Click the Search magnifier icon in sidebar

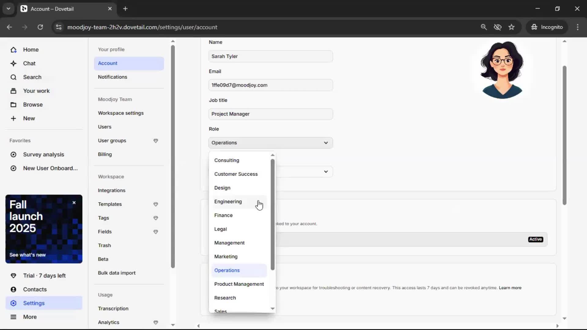[x=13, y=77]
